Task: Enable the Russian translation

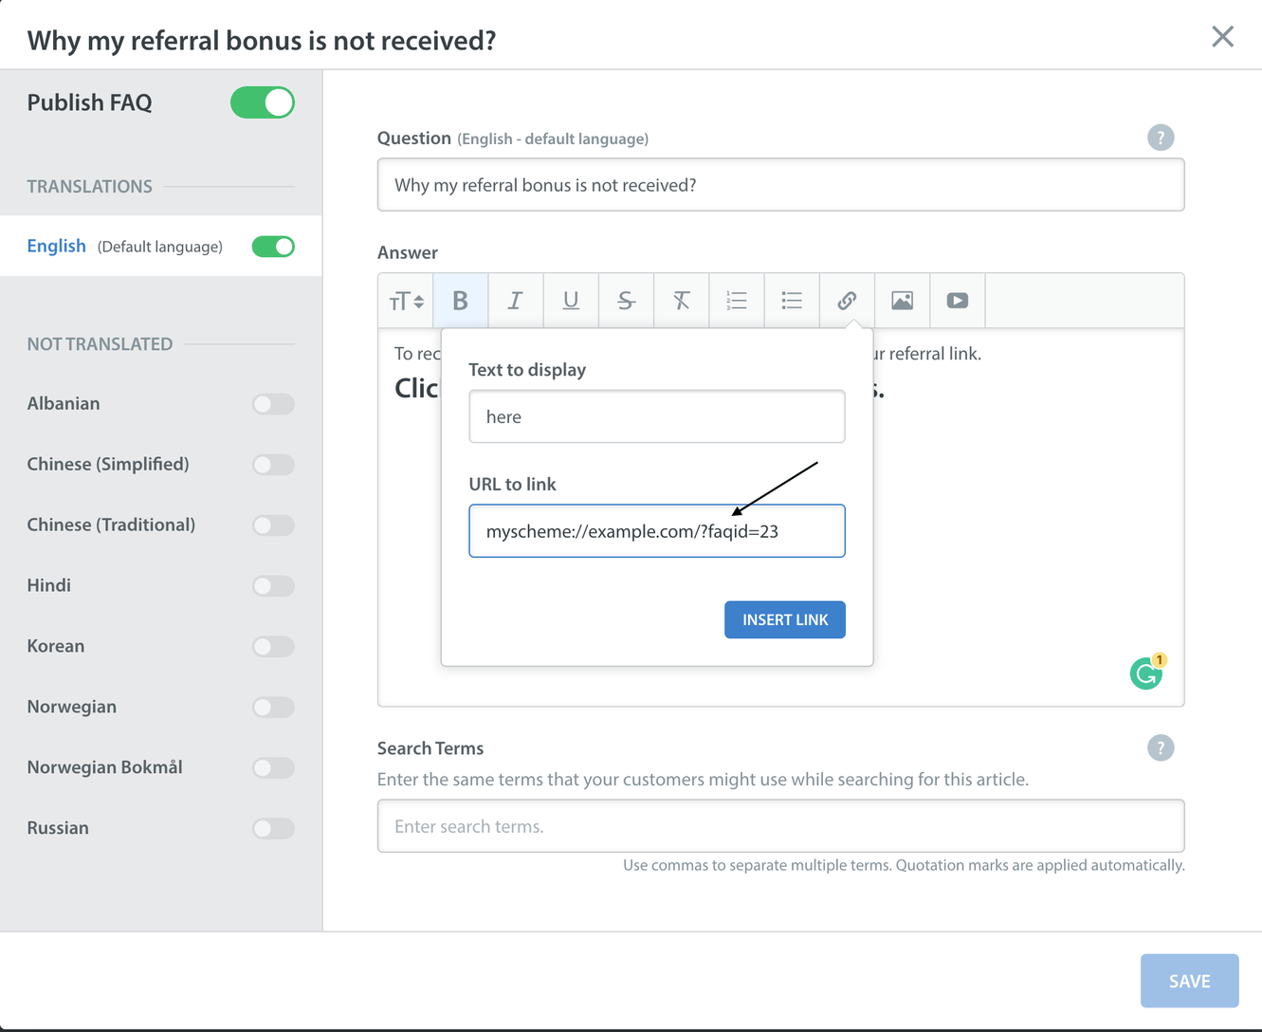Action: click(273, 828)
